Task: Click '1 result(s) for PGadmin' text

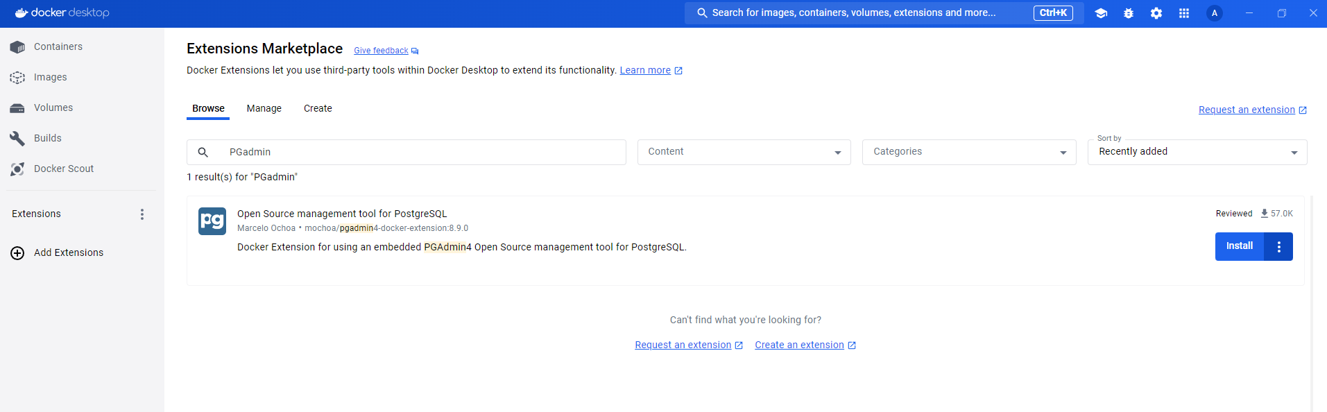Action: (242, 177)
